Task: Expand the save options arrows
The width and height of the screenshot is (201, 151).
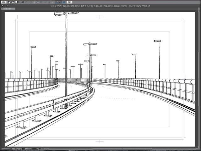Action: (x=19, y=2)
